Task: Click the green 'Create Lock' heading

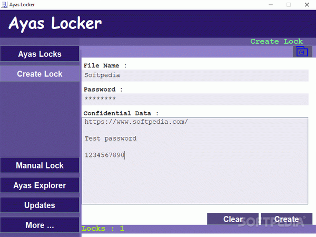Action: point(276,41)
